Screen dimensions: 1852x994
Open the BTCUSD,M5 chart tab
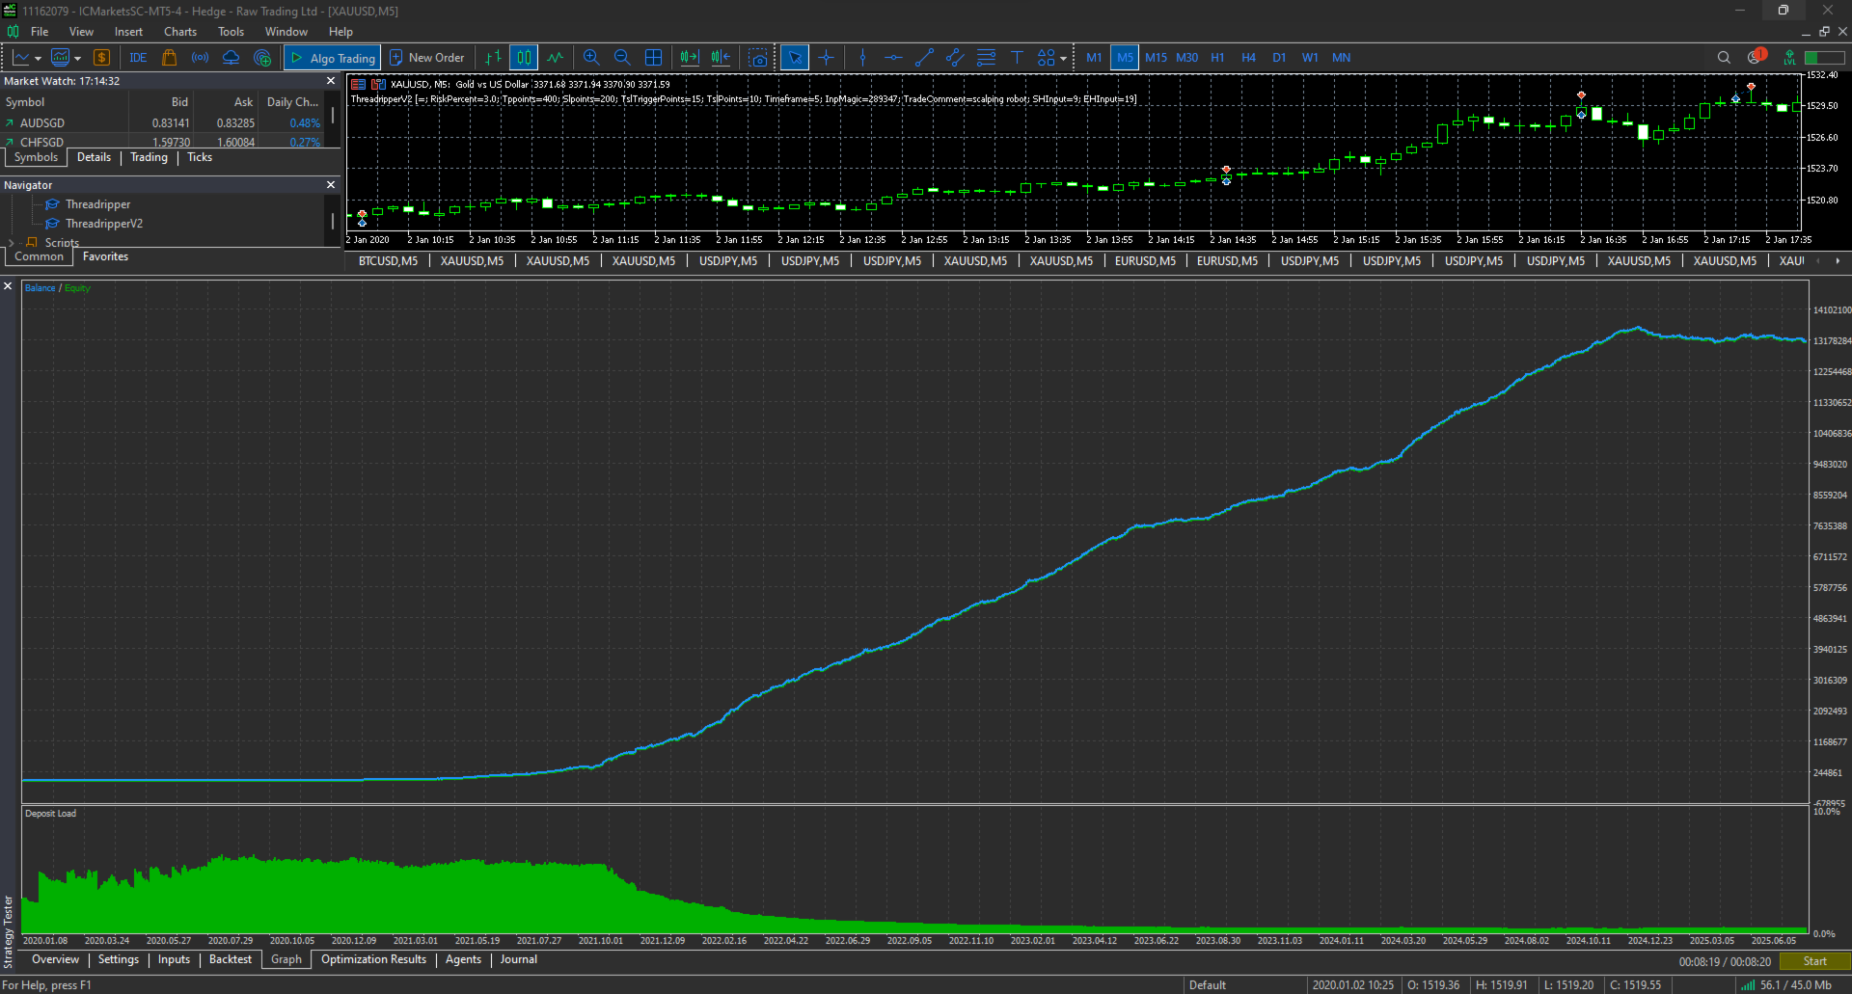pyautogui.click(x=388, y=261)
